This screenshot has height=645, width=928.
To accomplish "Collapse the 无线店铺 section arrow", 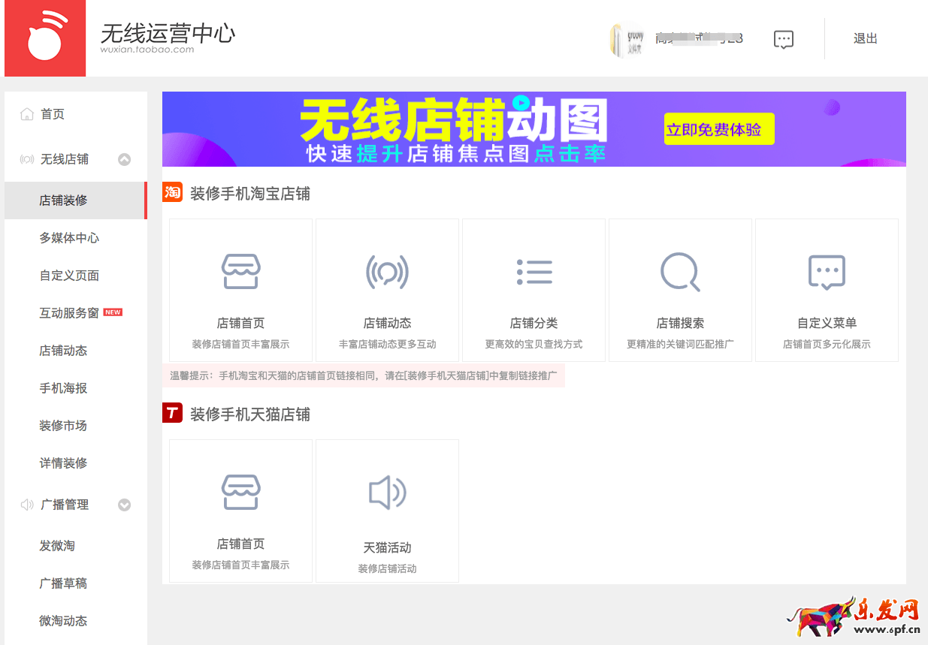I will pyautogui.click(x=125, y=159).
